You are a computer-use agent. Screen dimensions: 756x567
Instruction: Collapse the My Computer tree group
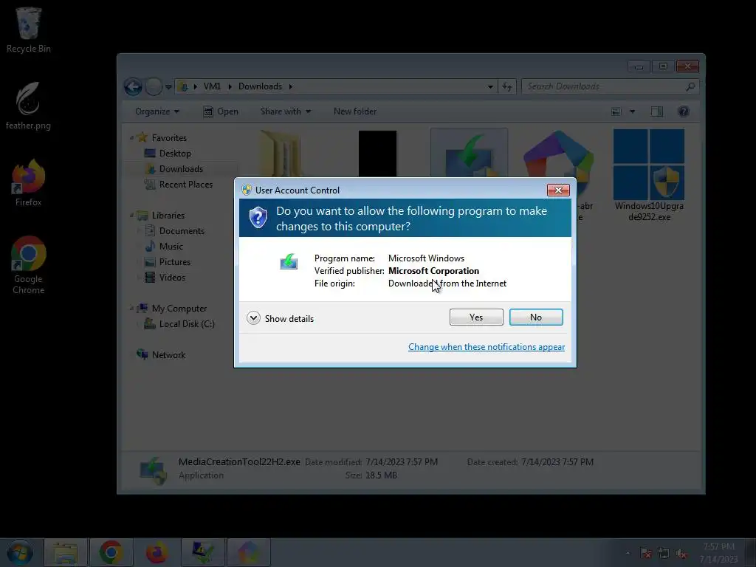click(x=131, y=308)
